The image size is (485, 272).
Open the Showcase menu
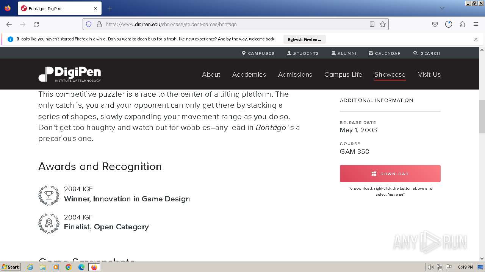(390, 74)
